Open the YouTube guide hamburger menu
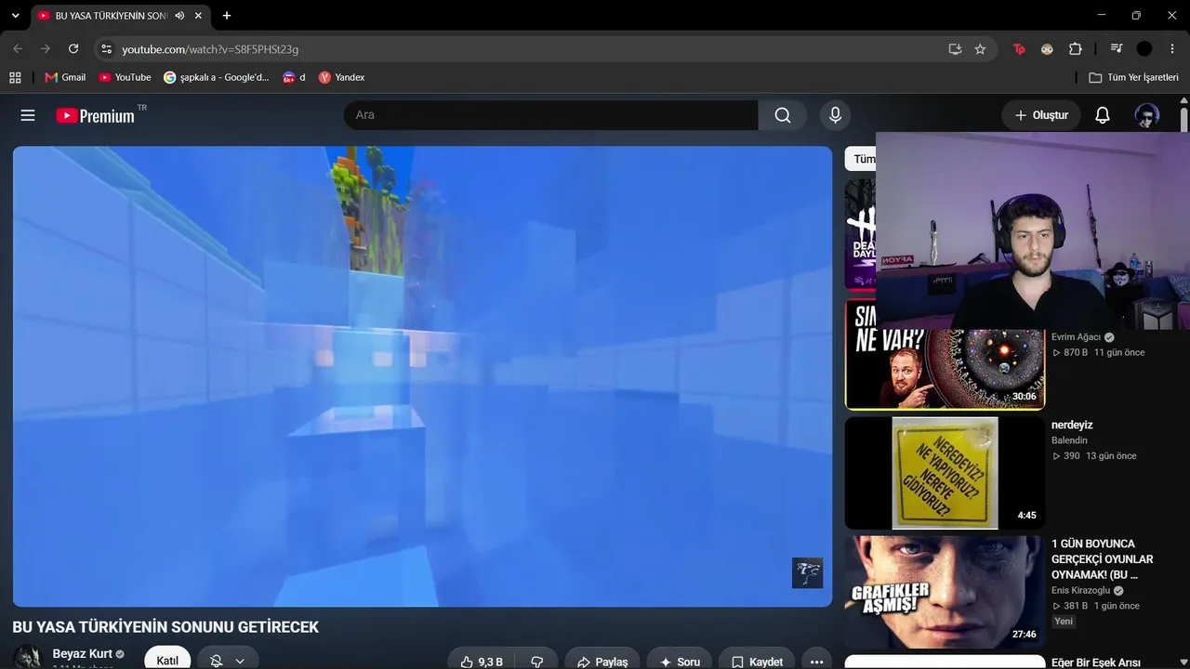The width and height of the screenshot is (1190, 669). tap(28, 115)
